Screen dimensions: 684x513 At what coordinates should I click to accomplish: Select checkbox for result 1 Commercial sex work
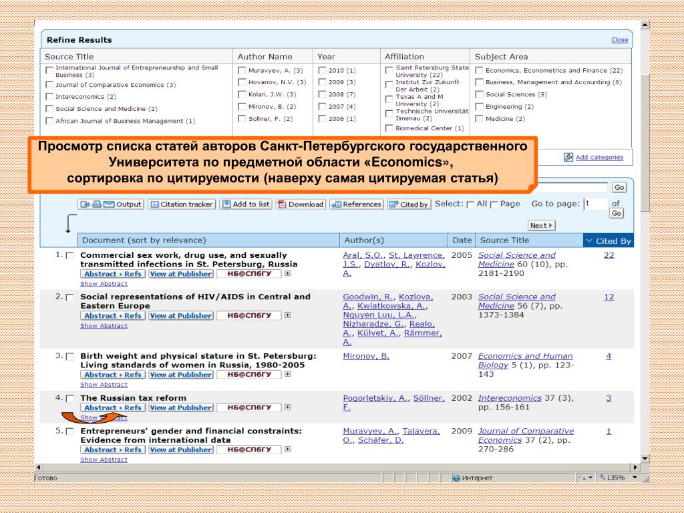click(69, 256)
